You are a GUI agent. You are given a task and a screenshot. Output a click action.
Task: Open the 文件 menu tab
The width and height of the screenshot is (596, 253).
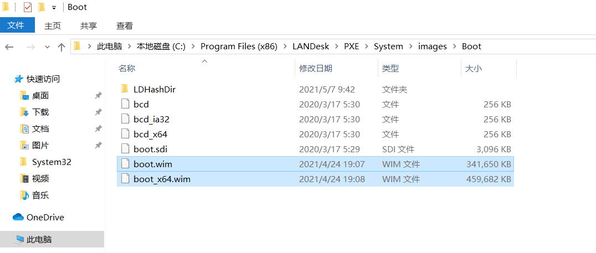pyautogui.click(x=17, y=25)
